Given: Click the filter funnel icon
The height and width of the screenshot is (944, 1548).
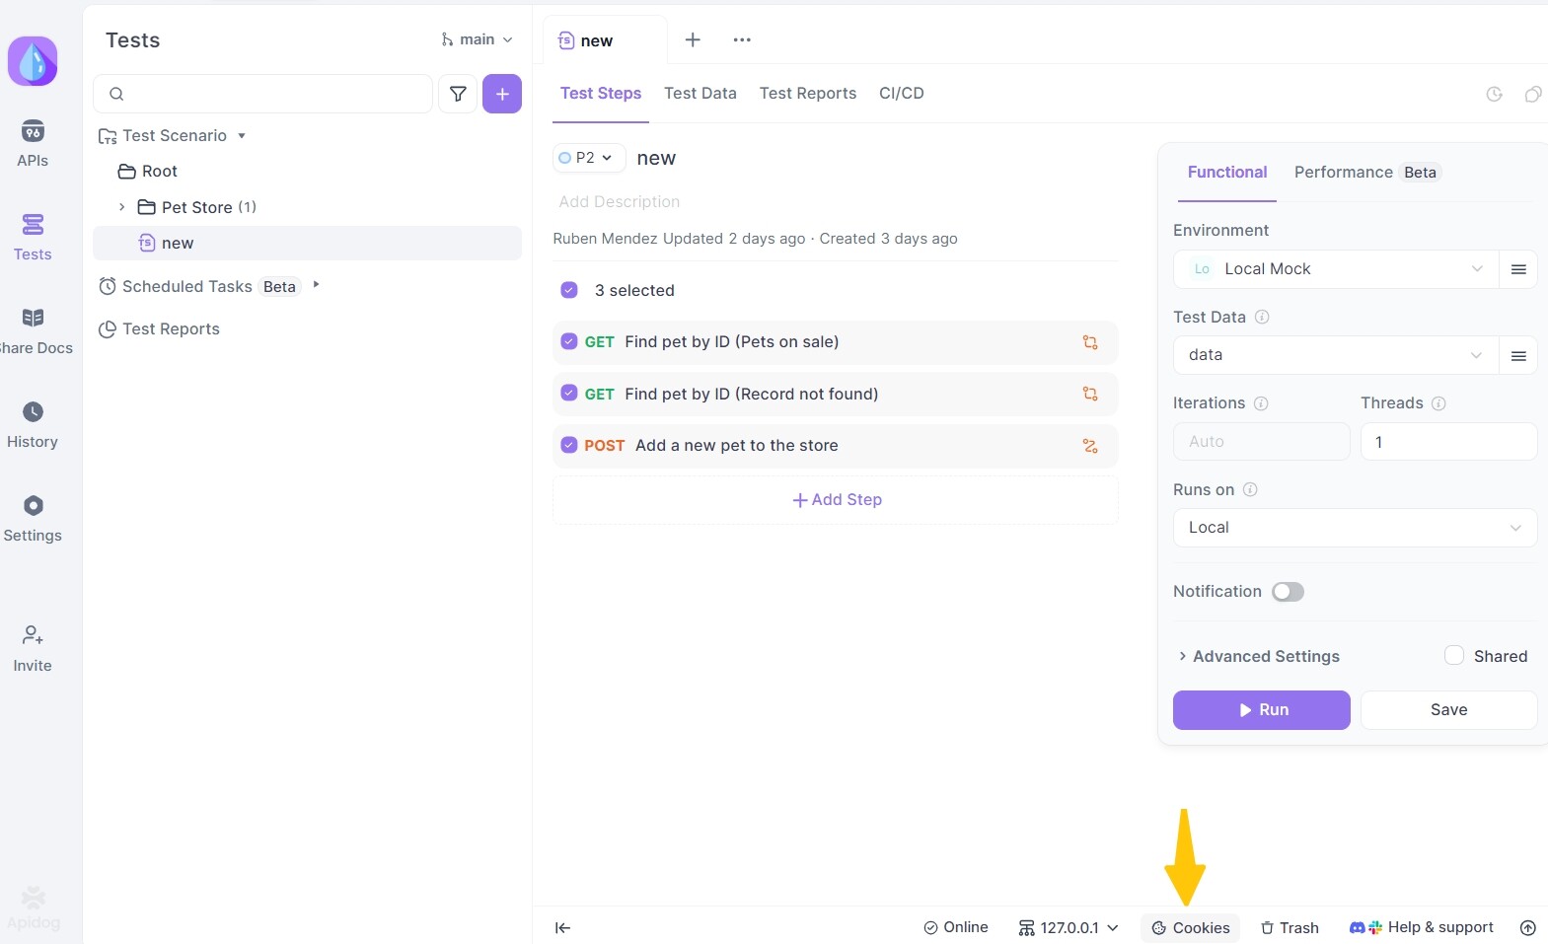Looking at the screenshot, I should 458,94.
